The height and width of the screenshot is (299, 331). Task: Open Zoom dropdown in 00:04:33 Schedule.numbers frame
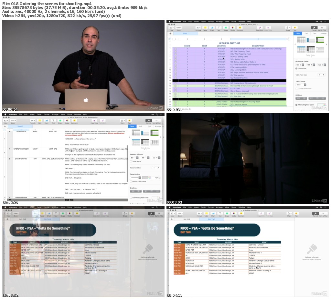[x=180, y=214]
